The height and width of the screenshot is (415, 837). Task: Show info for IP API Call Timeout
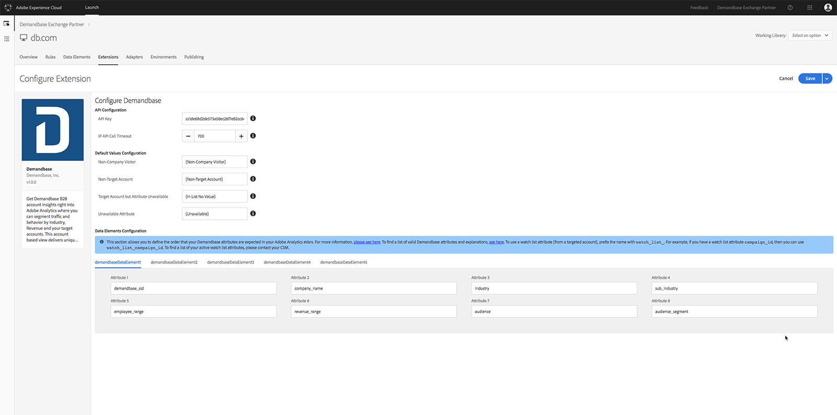253,136
